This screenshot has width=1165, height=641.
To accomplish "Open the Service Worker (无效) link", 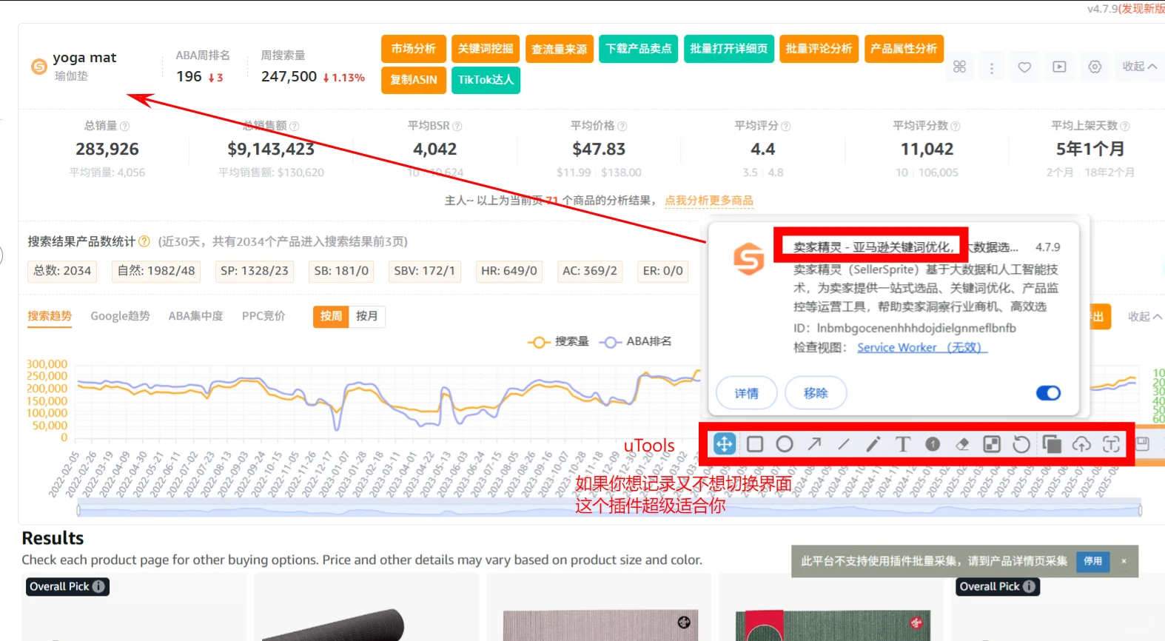I will tap(922, 347).
